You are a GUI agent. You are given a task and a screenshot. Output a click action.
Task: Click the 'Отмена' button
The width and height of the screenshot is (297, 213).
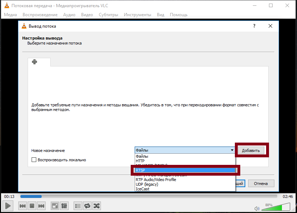[x=261, y=184]
